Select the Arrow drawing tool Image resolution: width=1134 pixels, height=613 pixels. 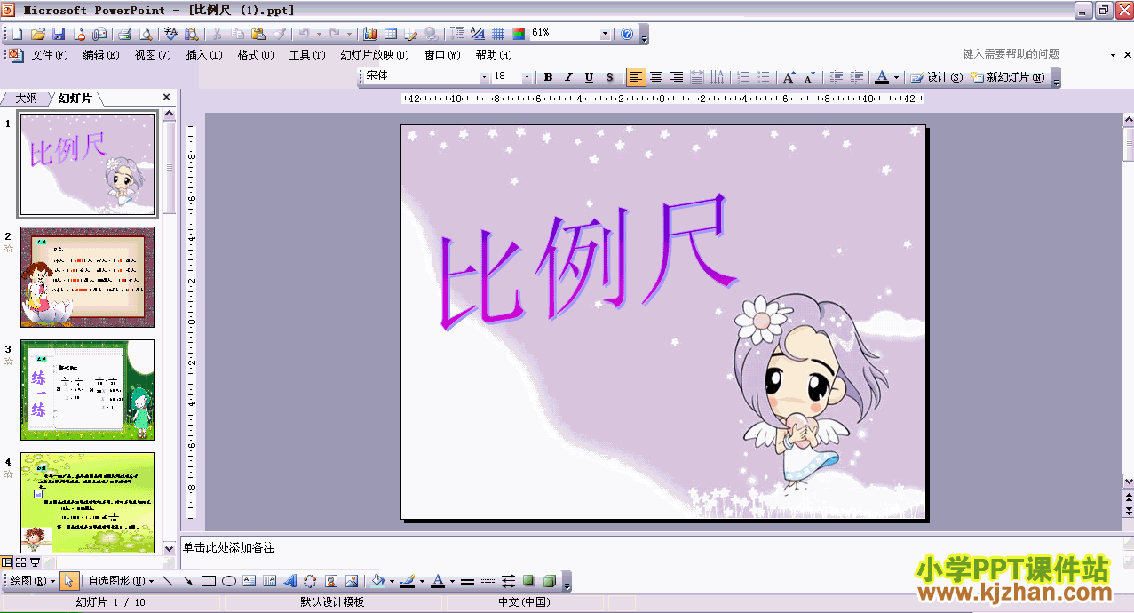(187, 581)
